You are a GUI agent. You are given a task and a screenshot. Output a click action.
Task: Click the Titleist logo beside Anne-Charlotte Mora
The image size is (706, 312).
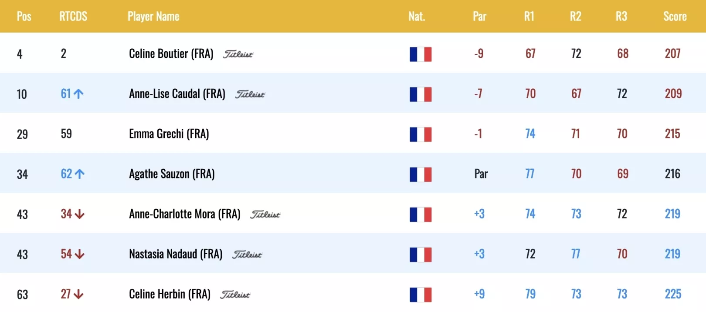pyautogui.click(x=265, y=215)
